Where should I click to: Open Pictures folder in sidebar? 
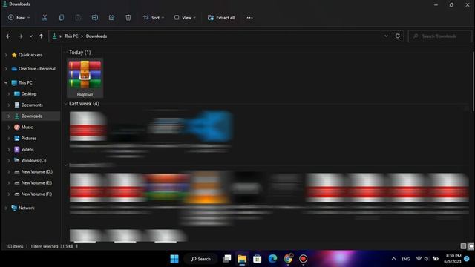click(28, 139)
